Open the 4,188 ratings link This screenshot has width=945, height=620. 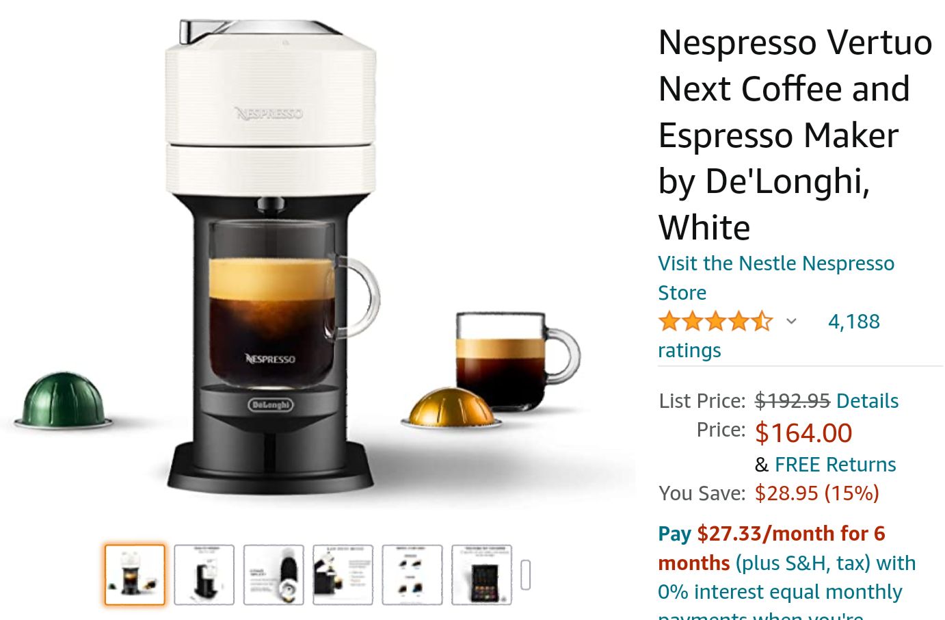coord(769,335)
